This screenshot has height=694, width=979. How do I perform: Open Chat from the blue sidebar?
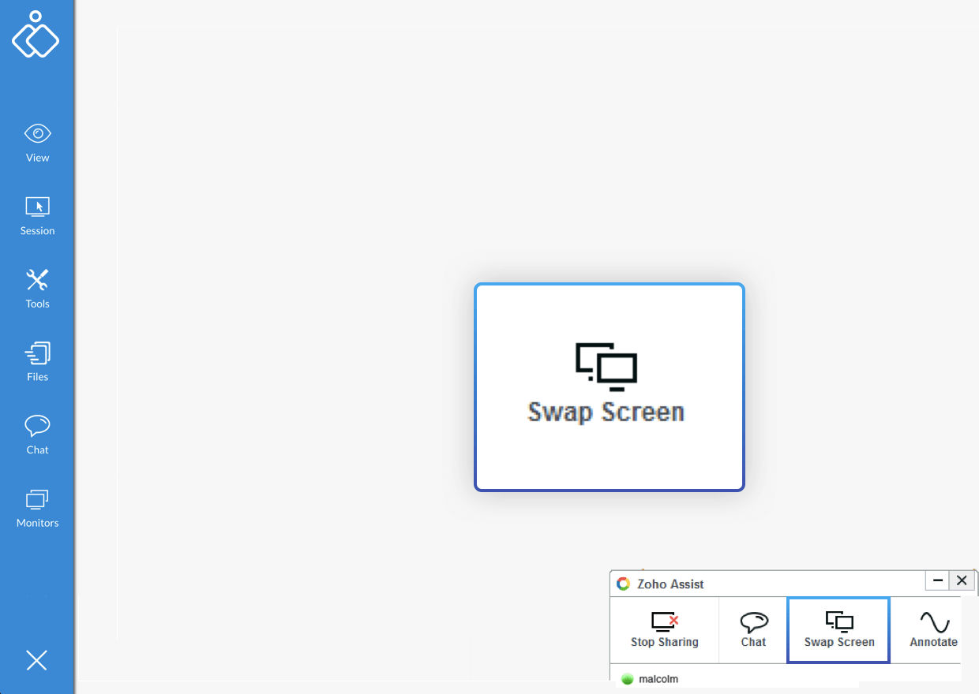click(37, 435)
